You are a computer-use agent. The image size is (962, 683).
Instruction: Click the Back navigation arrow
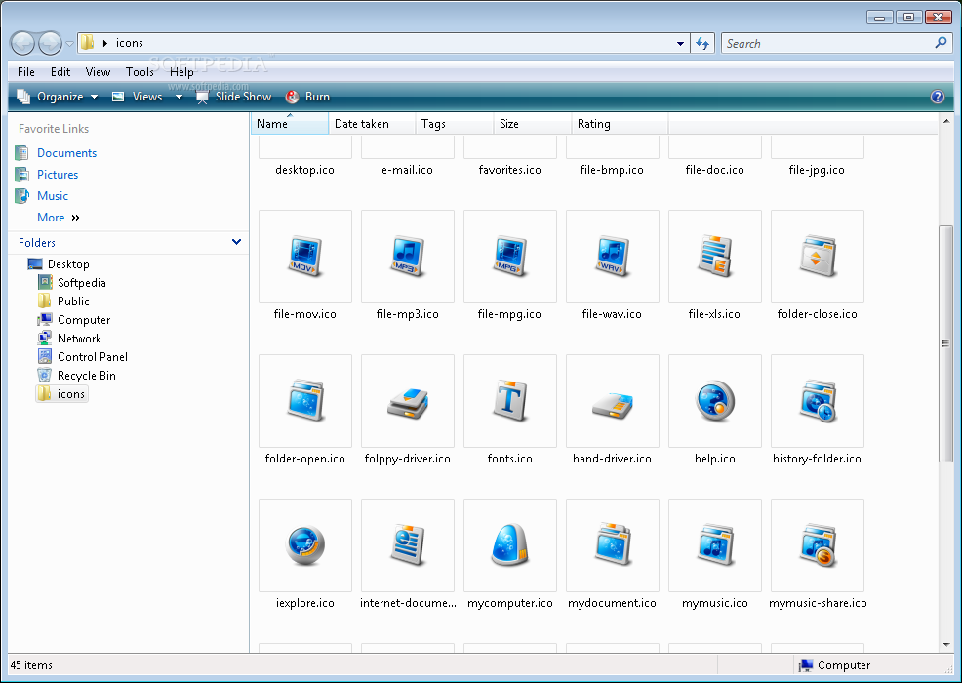click(22, 43)
